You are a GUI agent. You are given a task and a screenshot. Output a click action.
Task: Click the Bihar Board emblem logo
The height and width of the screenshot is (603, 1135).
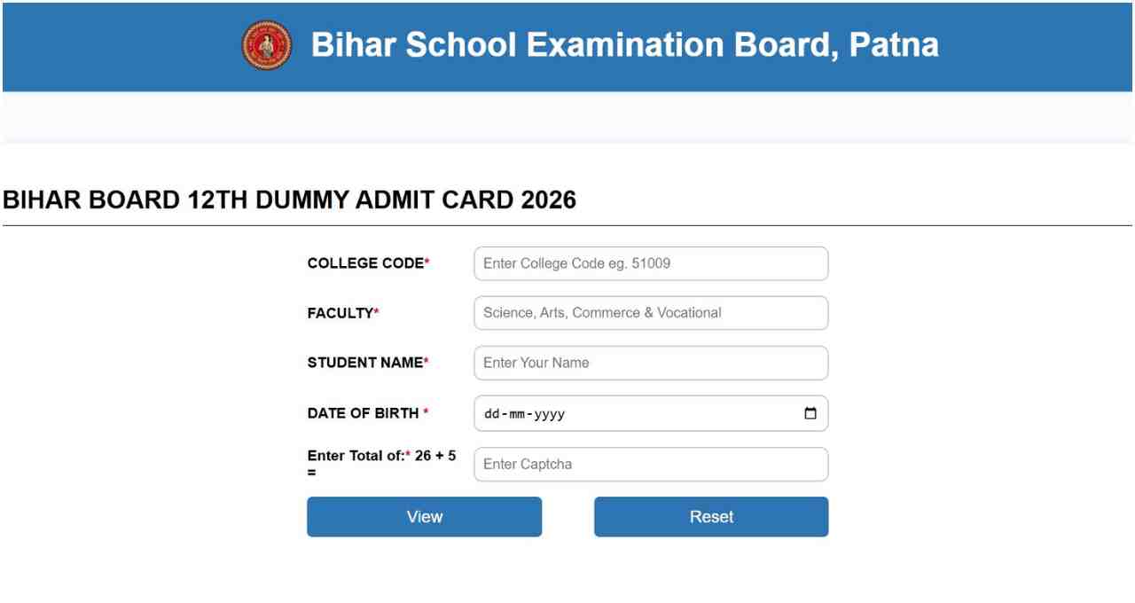tap(266, 46)
